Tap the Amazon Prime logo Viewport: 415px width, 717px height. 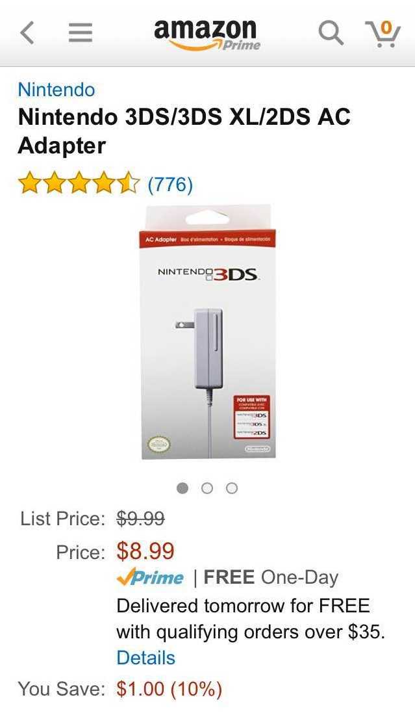click(207, 34)
